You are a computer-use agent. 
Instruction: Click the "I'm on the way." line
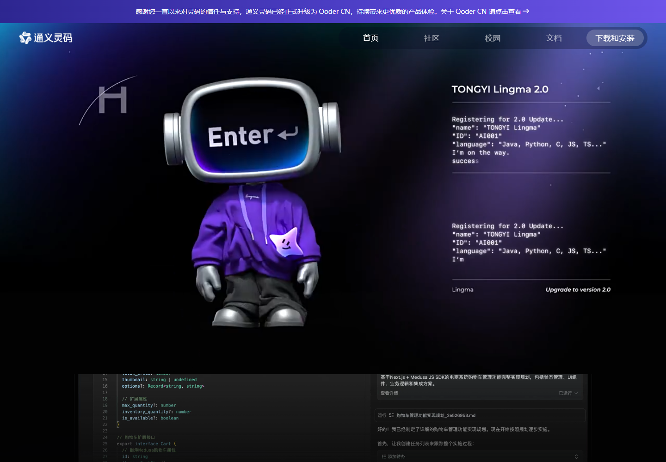pos(481,153)
